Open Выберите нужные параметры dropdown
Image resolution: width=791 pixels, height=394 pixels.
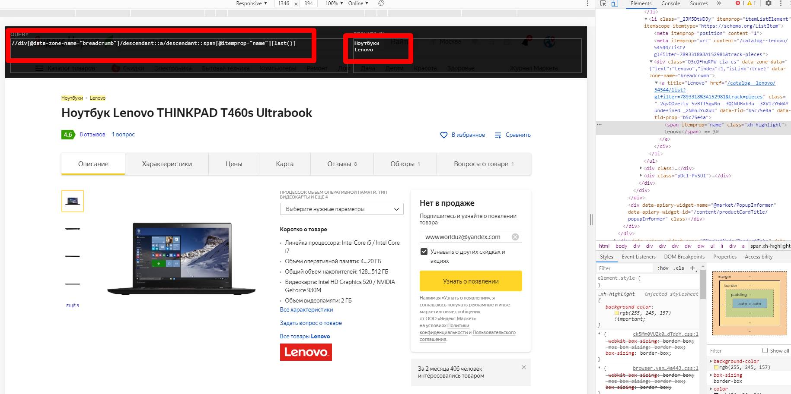point(341,209)
